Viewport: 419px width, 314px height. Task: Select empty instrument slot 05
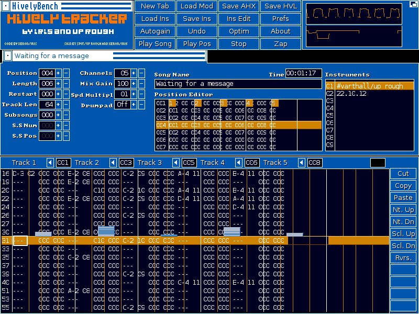370,115
